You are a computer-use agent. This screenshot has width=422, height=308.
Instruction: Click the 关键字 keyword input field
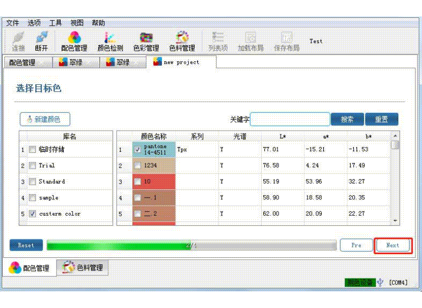[290, 119]
